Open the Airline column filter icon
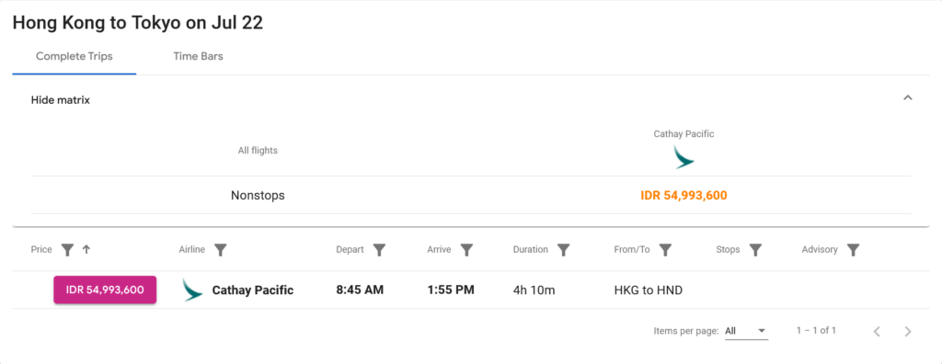Viewport: 942px width, 364px height. click(221, 250)
